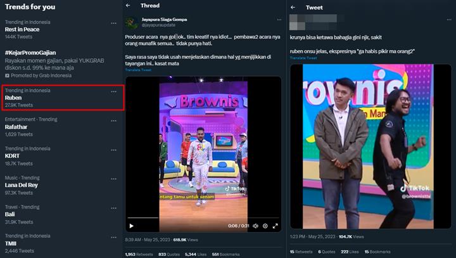456x258 pixels.
Task: Open more options for KDRT trend
Action: (113, 150)
